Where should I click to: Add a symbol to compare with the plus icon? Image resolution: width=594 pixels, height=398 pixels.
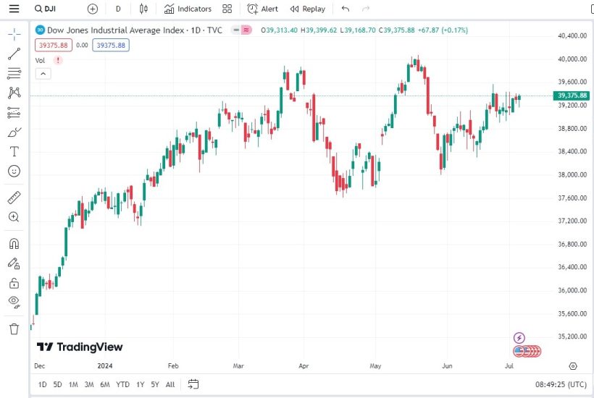point(92,9)
